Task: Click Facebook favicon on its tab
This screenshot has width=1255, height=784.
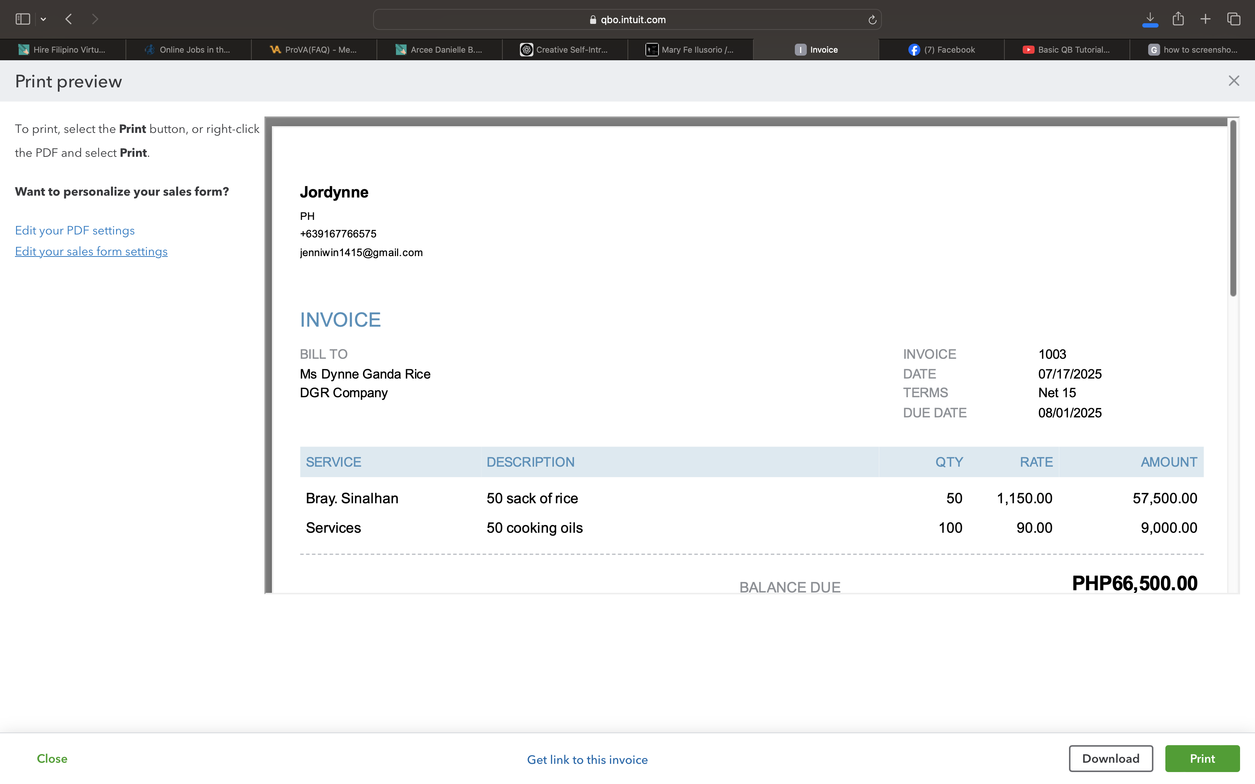Action: coord(914,50)
